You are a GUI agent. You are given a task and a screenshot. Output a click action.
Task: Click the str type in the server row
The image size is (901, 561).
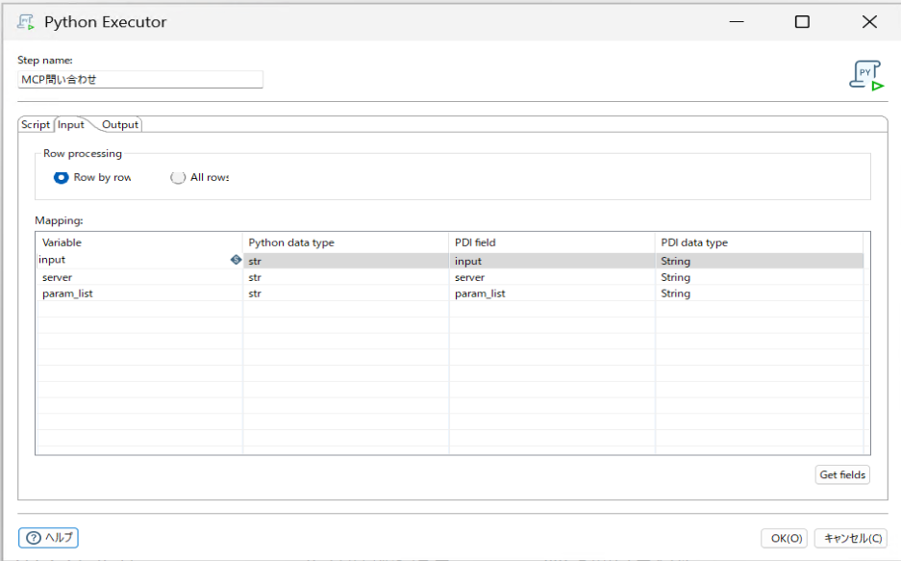(346, 277)
